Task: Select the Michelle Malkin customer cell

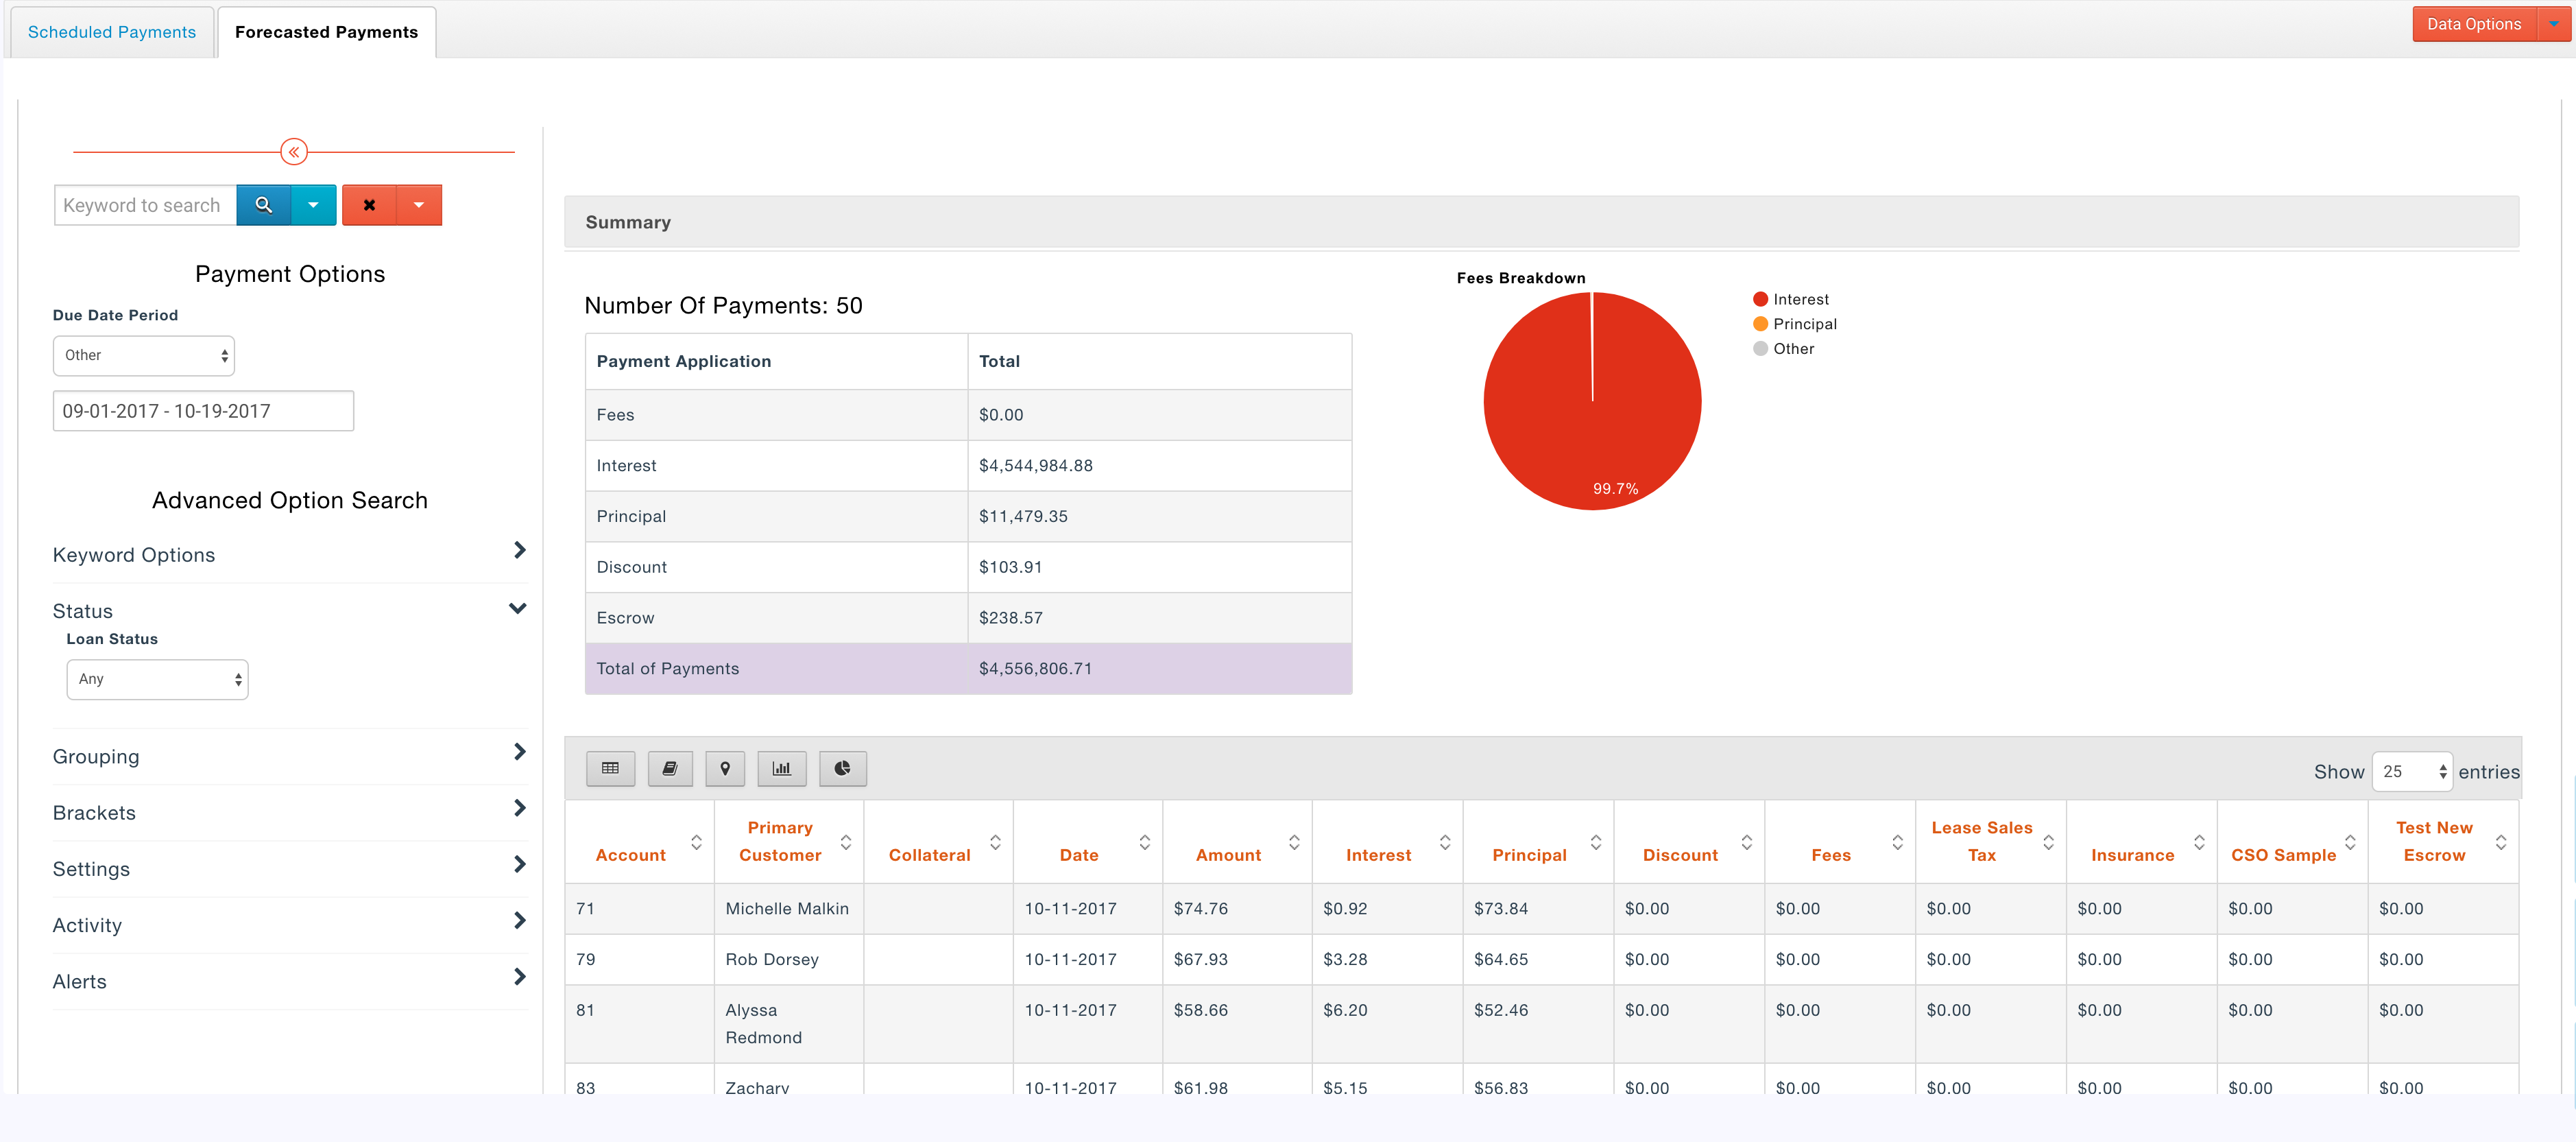Action: 788,908
